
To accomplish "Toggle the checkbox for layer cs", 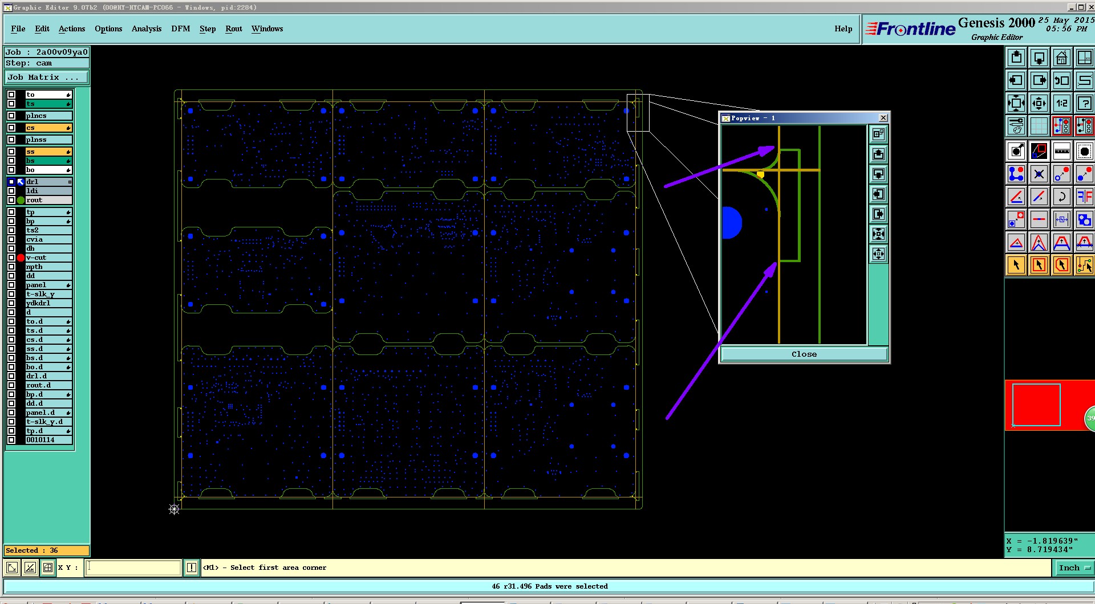I will click(x=11, y=128).
